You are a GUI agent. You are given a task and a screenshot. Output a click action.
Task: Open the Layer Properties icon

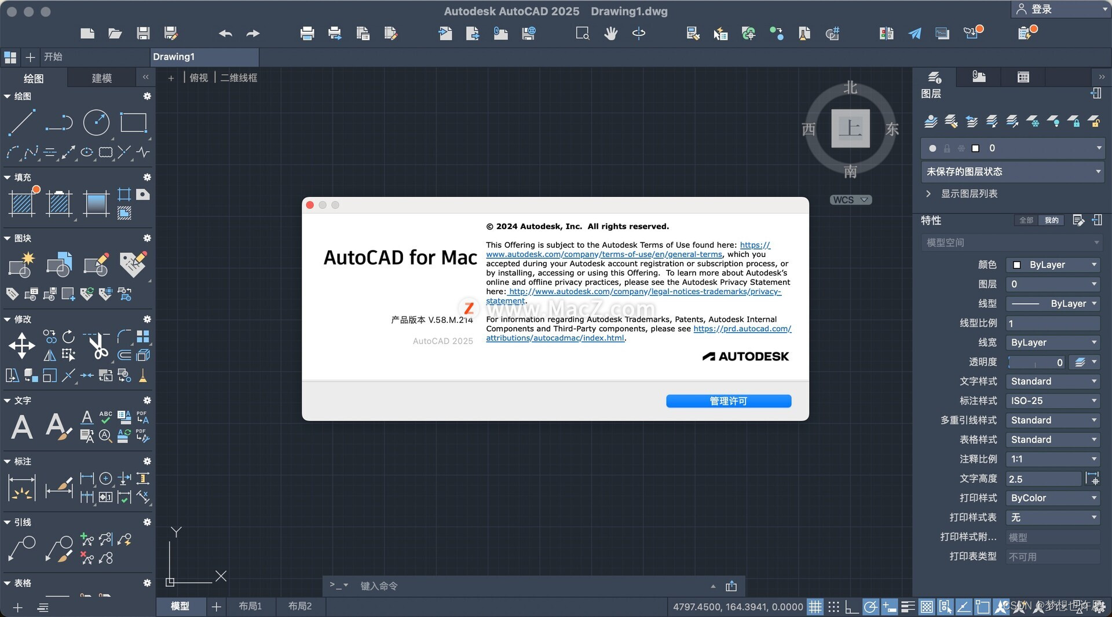[x=931, y=121]
